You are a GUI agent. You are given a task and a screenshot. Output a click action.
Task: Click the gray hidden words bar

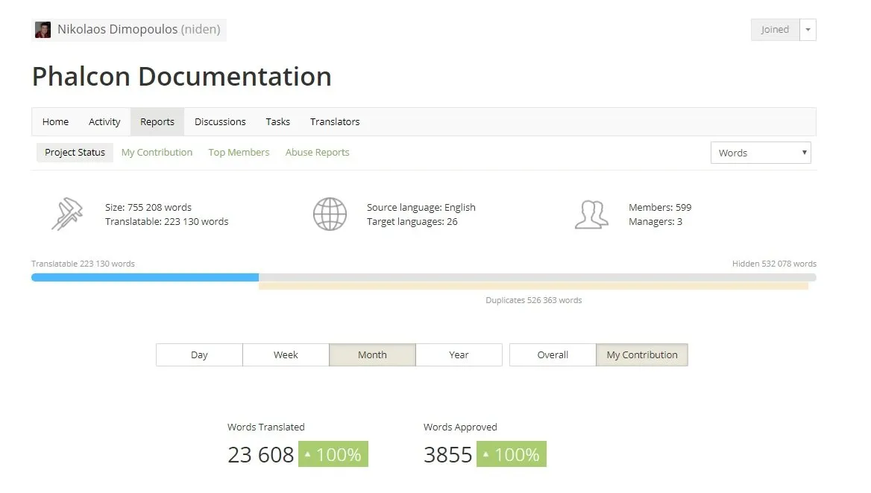538,277
